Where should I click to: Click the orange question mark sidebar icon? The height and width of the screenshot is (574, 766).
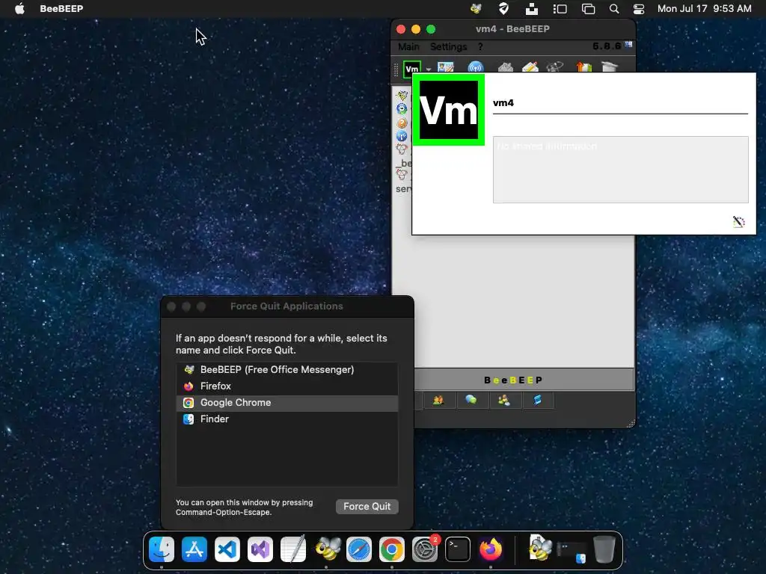pos(402,123)
